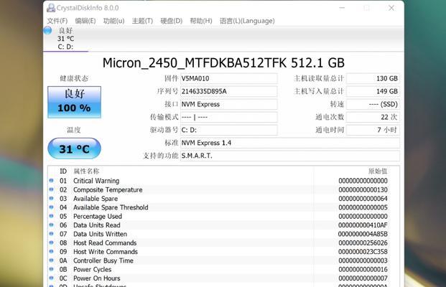The height and width of the screenshot is (287, 446).
Task: Click the interface field NVM Express
Action: pos(228,104)
